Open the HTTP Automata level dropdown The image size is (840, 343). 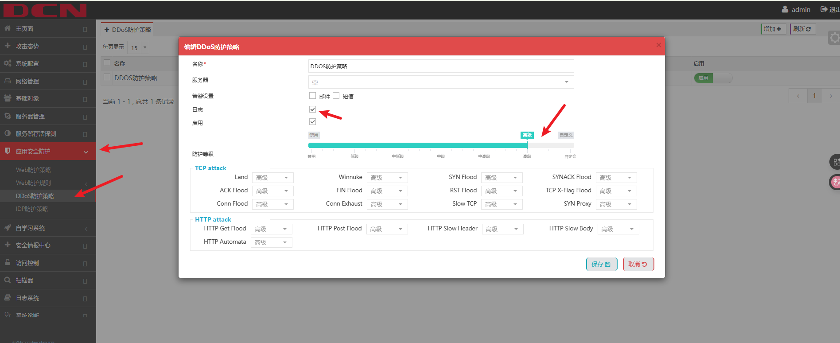(x=271, y=242)
